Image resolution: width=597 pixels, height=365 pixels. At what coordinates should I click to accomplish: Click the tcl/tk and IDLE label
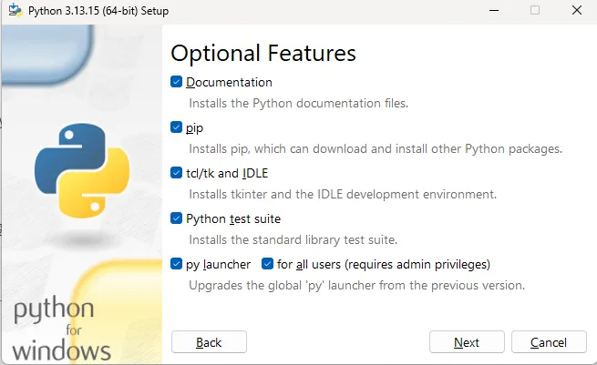pyautogui.click(x=227, y=173)
